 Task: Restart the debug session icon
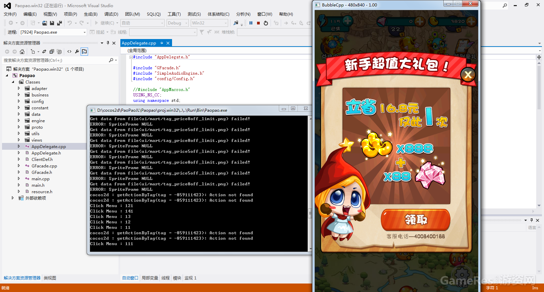click(x=266, y=23)
